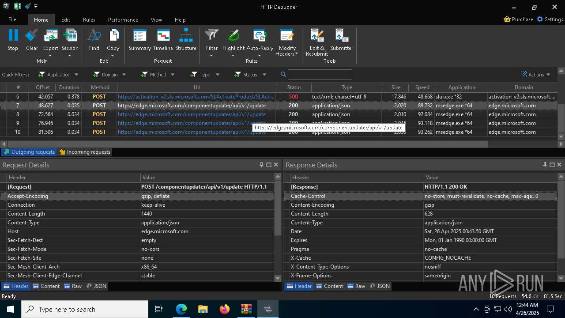Switch to the Edit ribbon tab

[66, 19]
